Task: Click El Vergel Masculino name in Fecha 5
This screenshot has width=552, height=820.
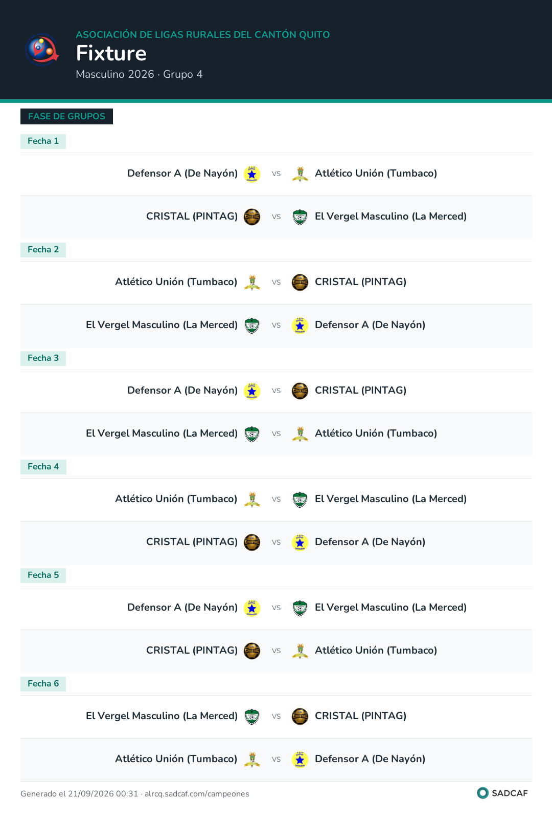Action: (x=391, y=608)
